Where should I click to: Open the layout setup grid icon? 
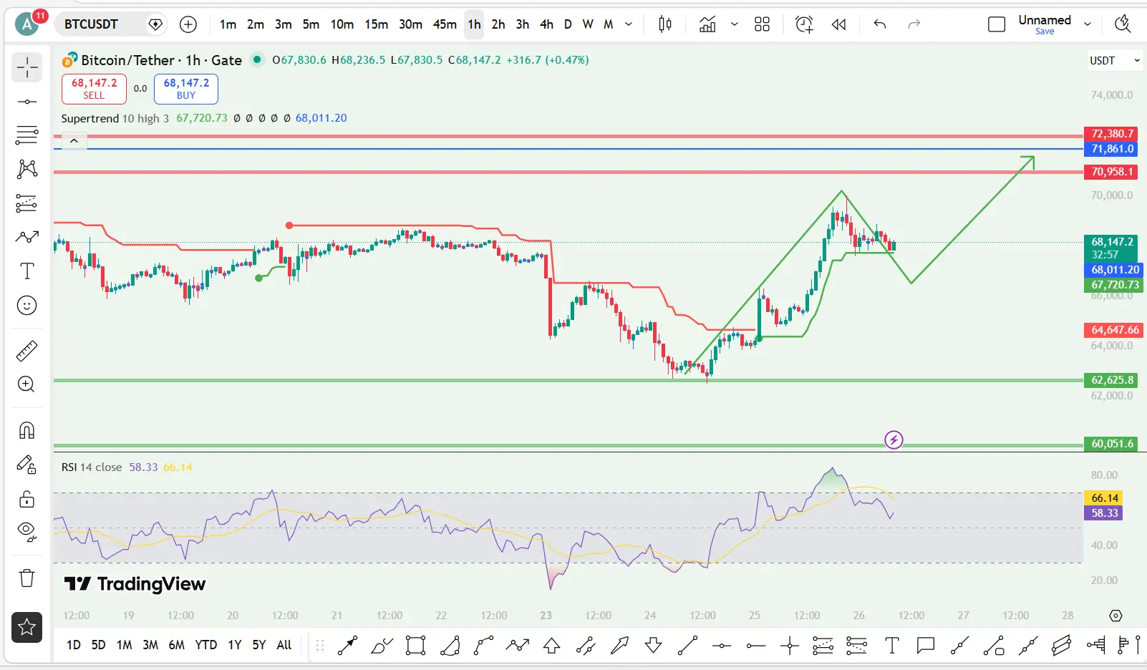point(763,24)
